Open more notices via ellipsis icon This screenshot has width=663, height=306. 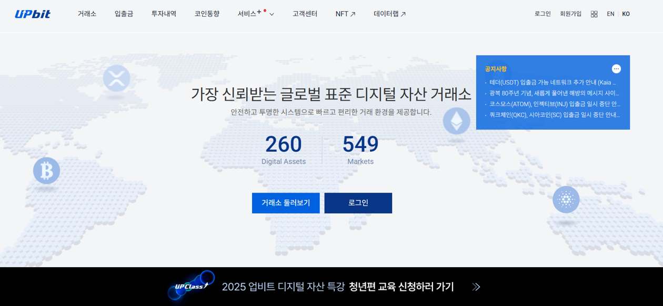click(616, 69)
